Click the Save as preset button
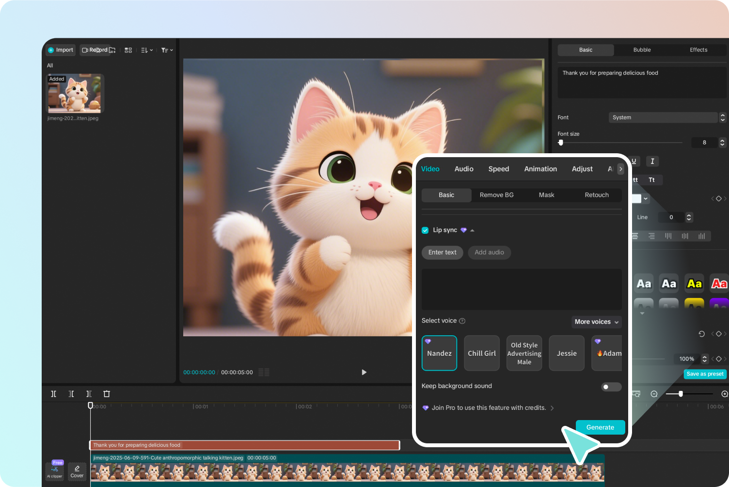Viewport: 729px width, 487px height. 705,374
